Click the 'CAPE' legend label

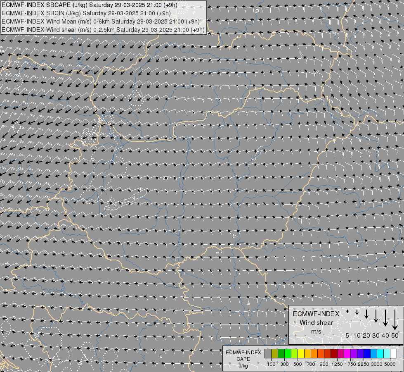[243, 359]
